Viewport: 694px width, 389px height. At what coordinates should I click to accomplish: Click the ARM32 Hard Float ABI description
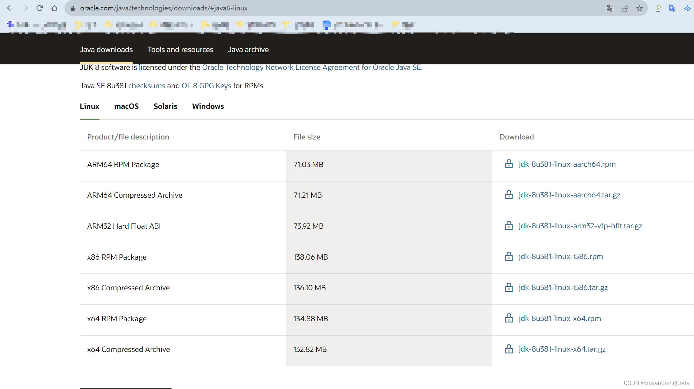124,226
